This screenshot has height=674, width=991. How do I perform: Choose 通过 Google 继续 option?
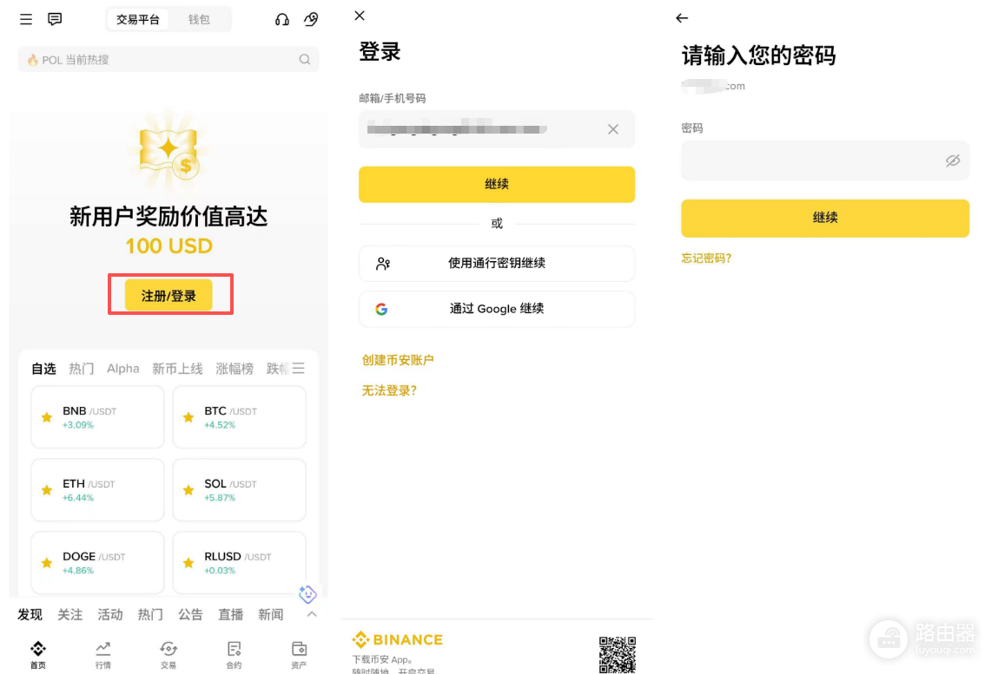[497, 309]
